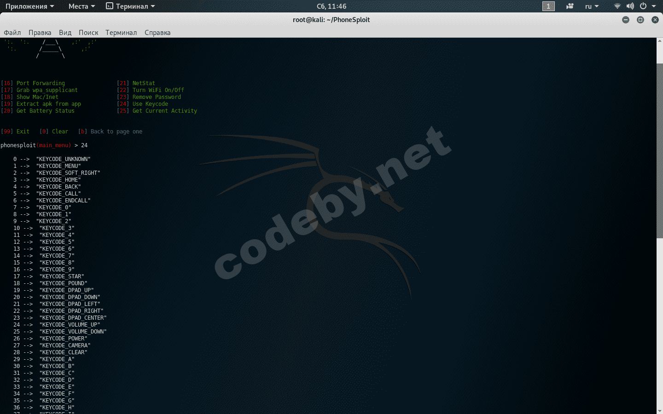Open the Вид menu
This screenshot has height=414, width=663.
tap(65, 33)
